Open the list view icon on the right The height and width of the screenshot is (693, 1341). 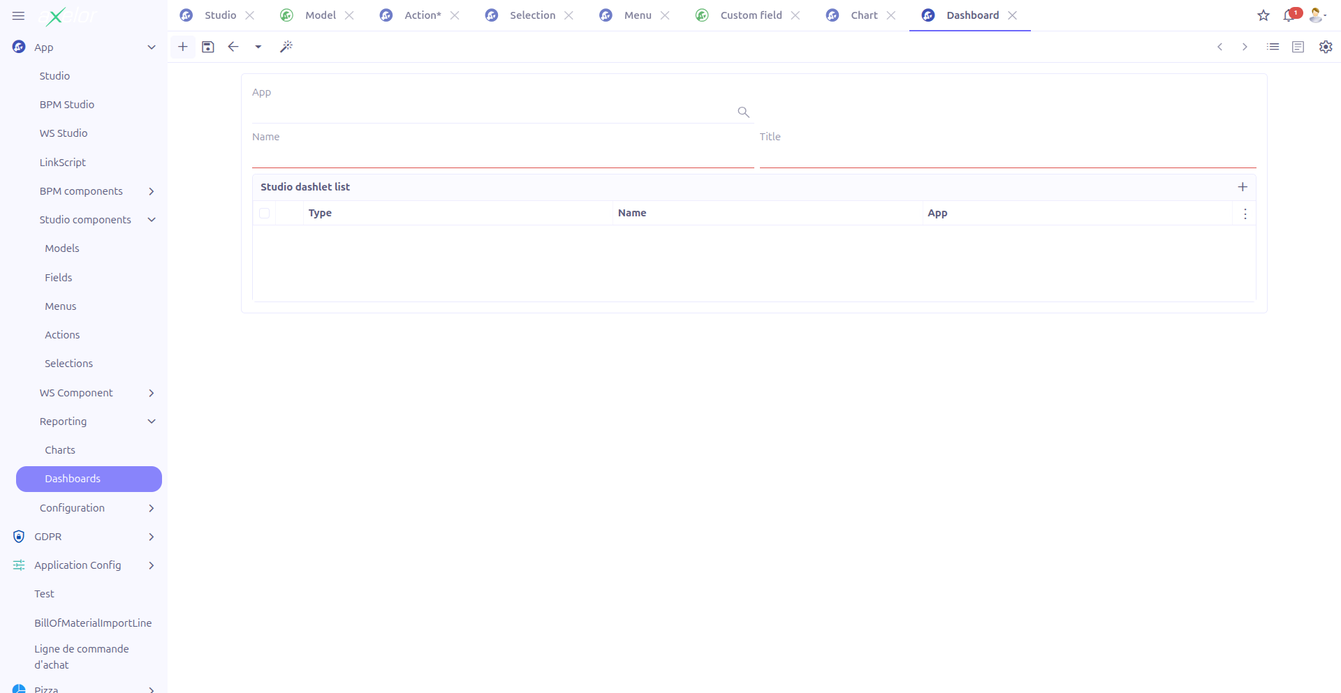[1273, 47]
